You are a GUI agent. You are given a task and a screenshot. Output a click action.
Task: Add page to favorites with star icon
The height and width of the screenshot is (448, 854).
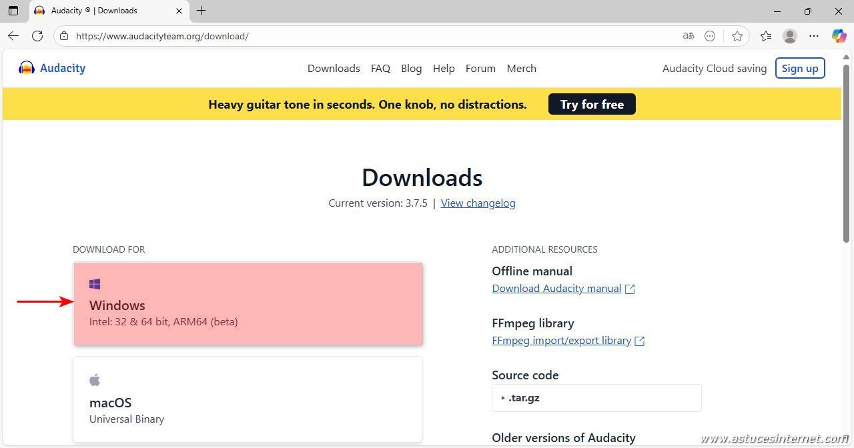[737, 36]
